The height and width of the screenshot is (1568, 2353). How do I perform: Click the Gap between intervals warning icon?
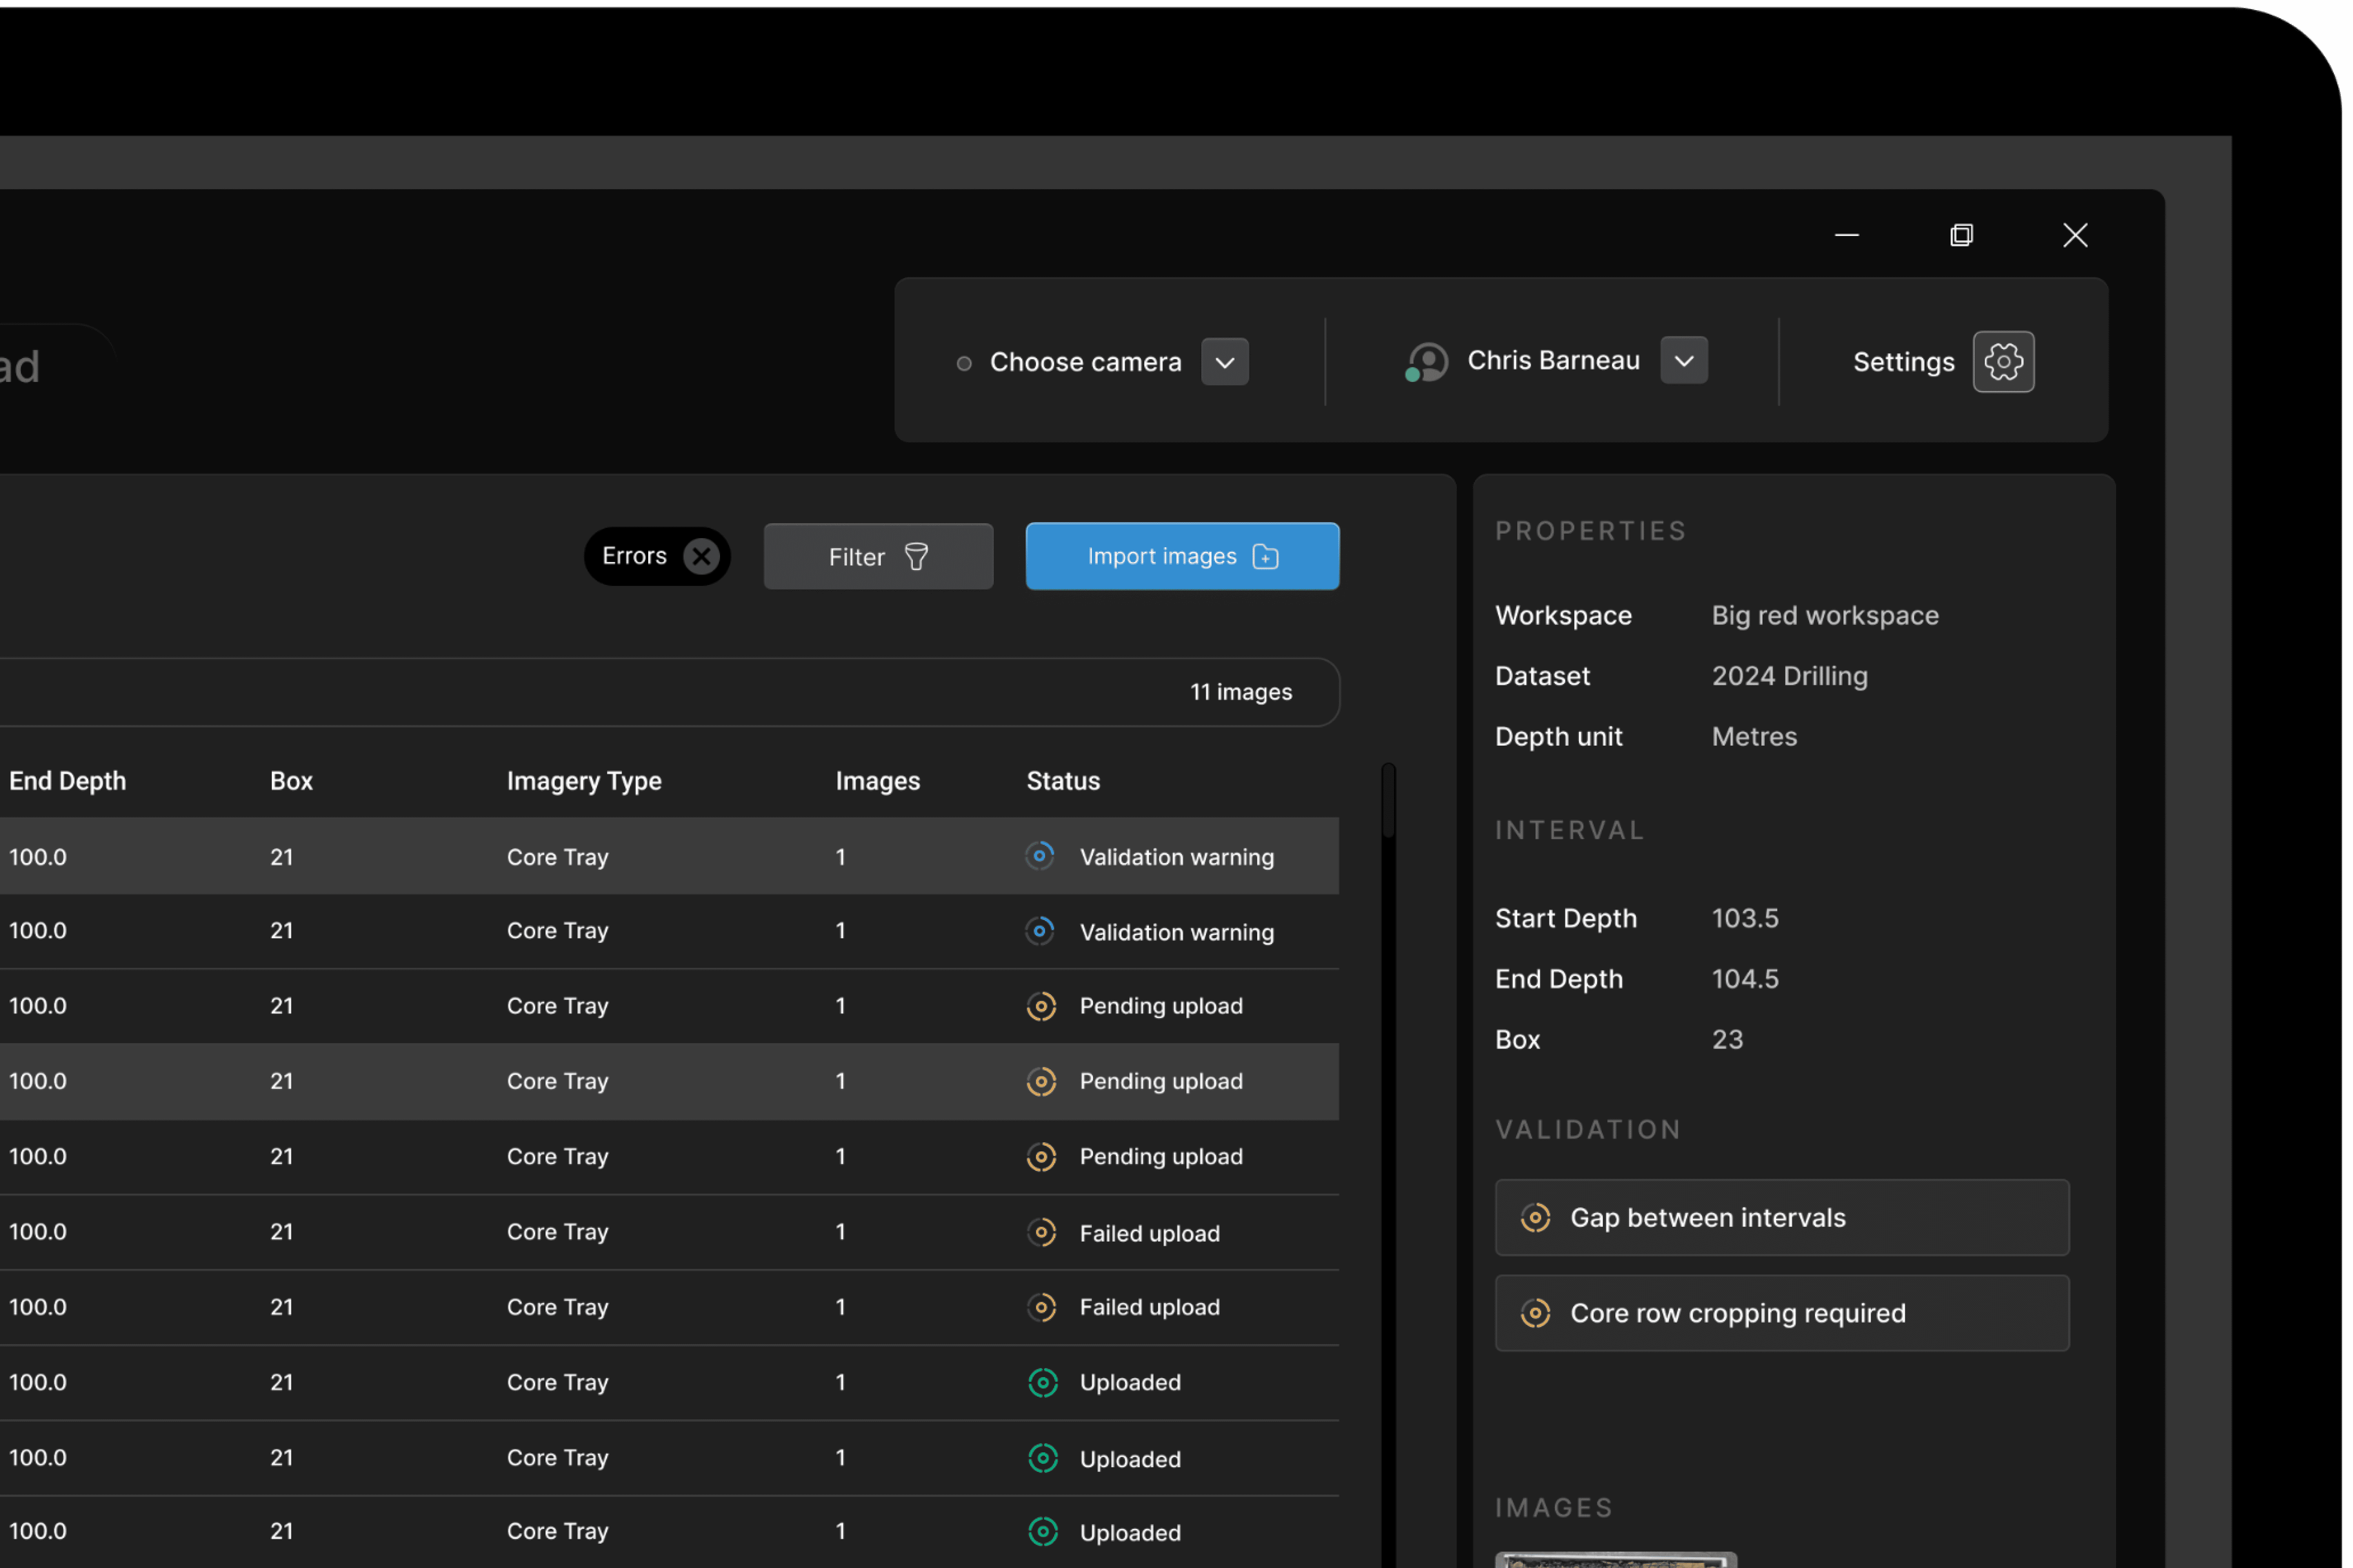click(1536, 1217)
